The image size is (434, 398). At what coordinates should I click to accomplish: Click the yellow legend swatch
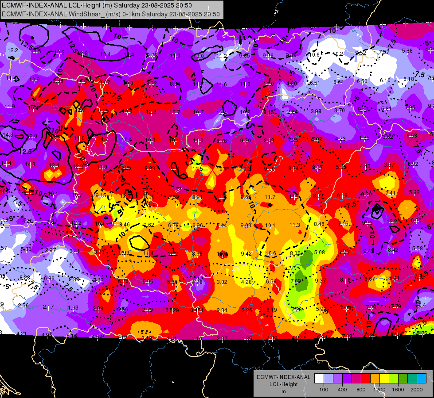point(384,379)
